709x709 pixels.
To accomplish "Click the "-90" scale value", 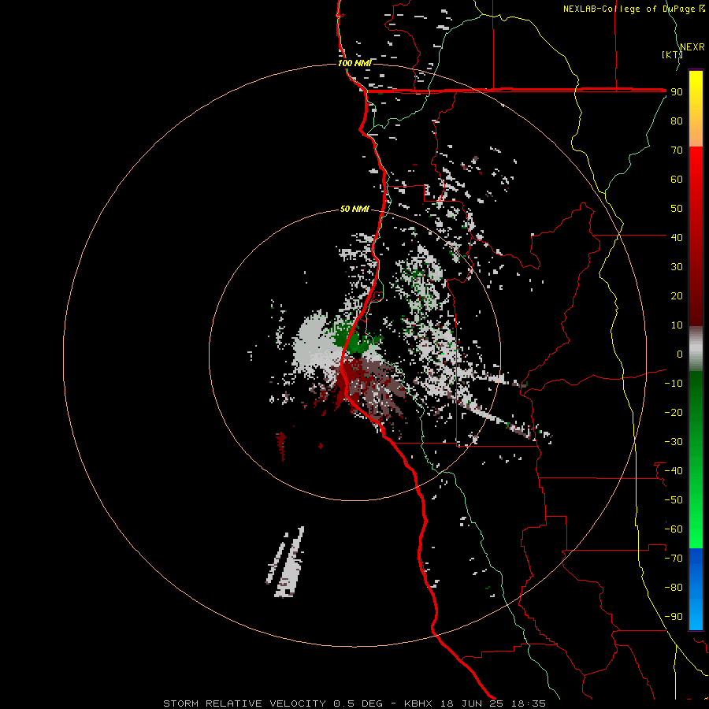I will click(x=674, y=616).
